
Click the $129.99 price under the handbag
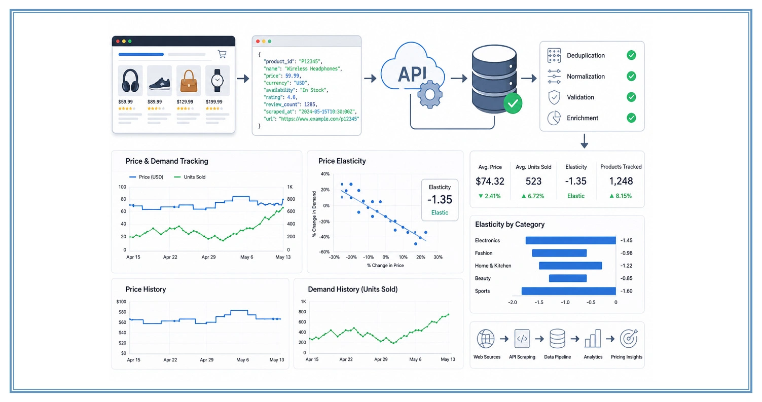pyautogui.click(x=185, y=102)
